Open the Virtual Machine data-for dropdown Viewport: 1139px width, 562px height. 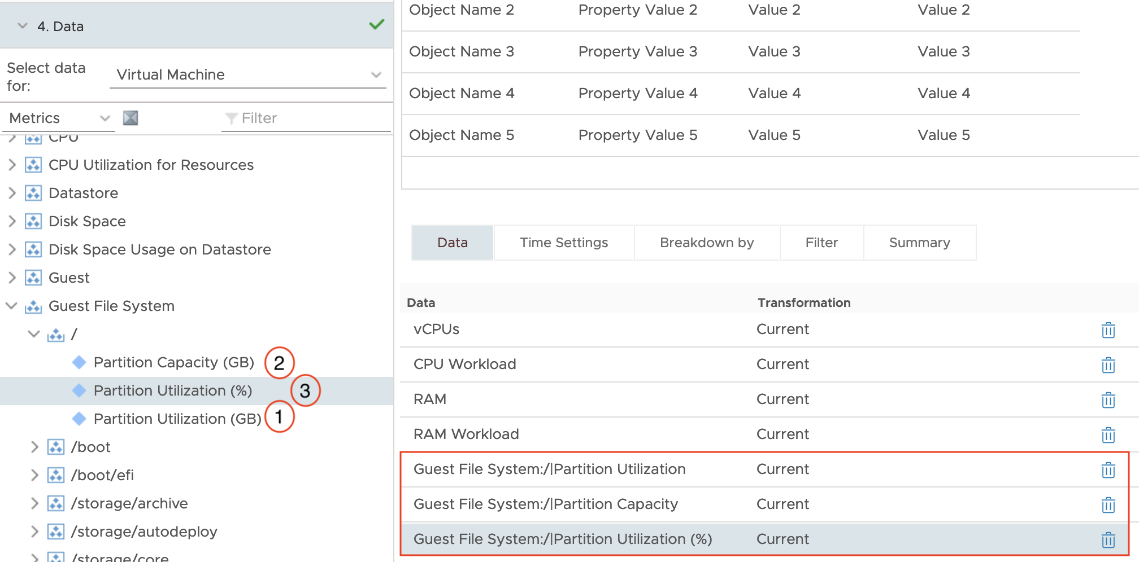pyautogui.click(x=248, y=74)
